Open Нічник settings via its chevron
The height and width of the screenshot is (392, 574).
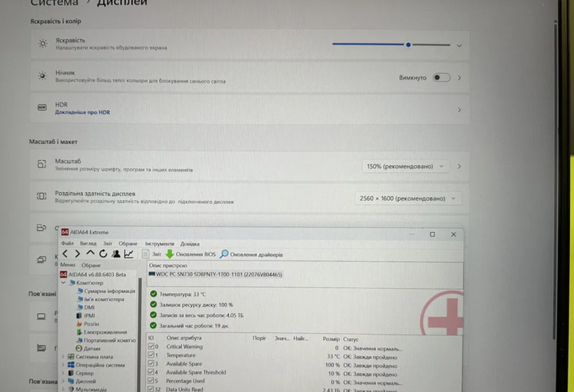click(x=459, y=78)
